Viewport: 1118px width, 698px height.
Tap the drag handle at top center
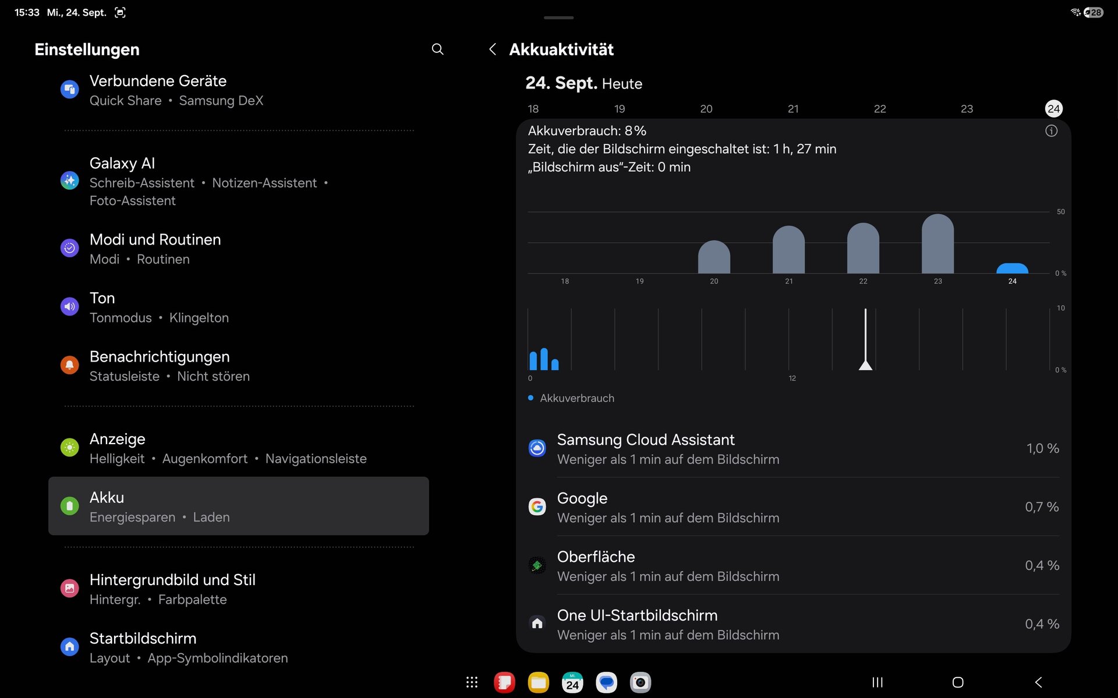(x=558, y=18)
